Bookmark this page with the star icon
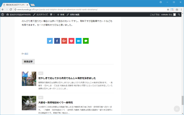Viewport: 184px width, 115px height. tap(168, 9)
